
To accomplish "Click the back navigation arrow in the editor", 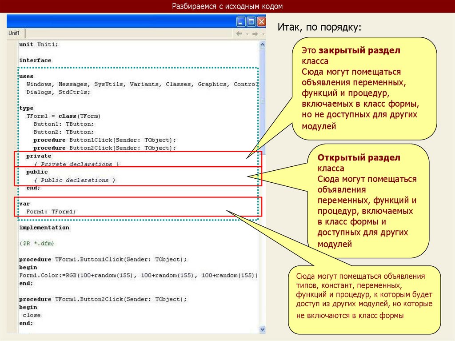I will (x=239, y=34).
